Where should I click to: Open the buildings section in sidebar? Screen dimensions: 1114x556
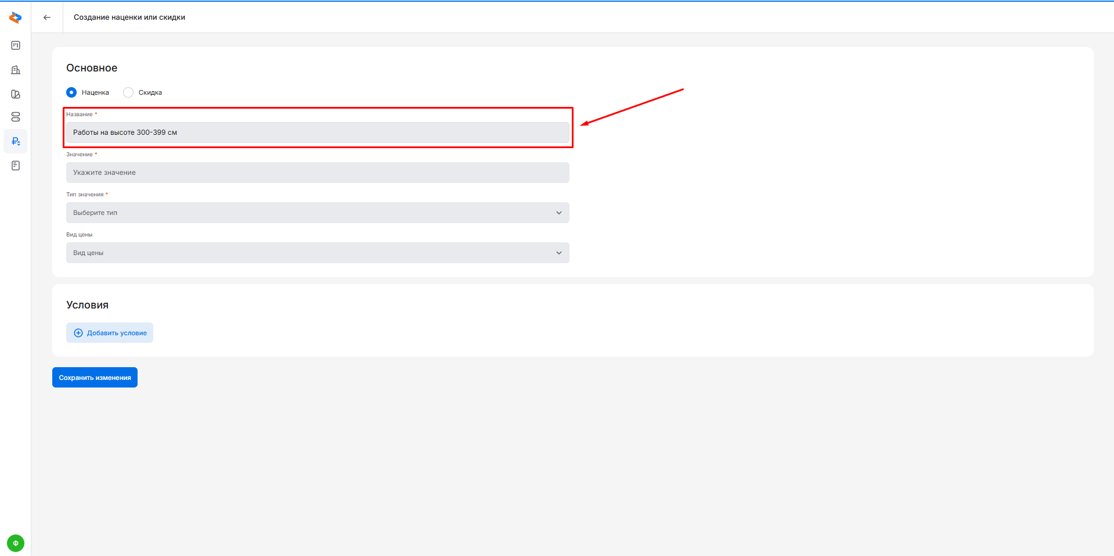click(x=16, y=70)
